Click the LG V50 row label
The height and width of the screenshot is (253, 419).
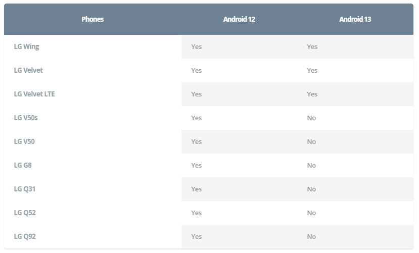[x=24, y=141]
